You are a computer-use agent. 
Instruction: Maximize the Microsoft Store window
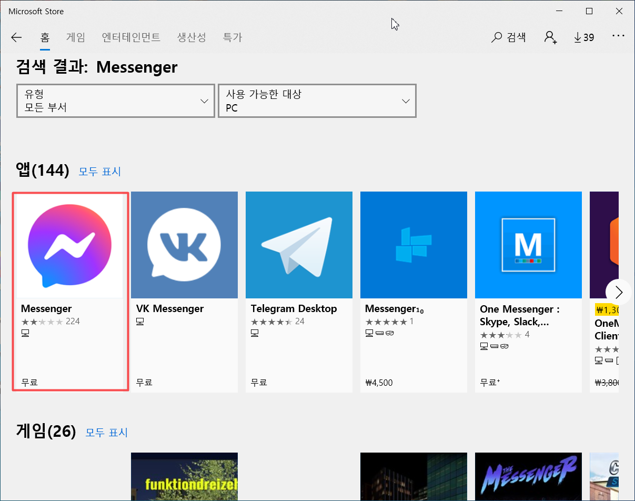589,11
